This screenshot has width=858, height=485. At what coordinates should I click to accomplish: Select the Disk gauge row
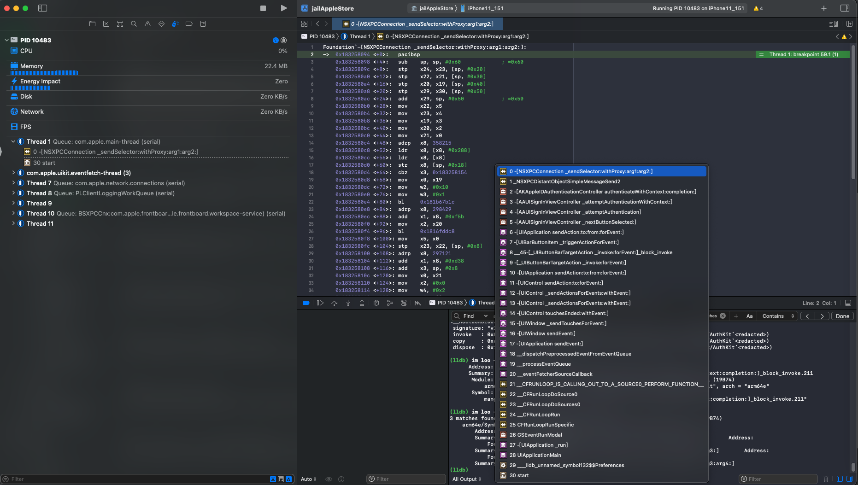point(148,96)
